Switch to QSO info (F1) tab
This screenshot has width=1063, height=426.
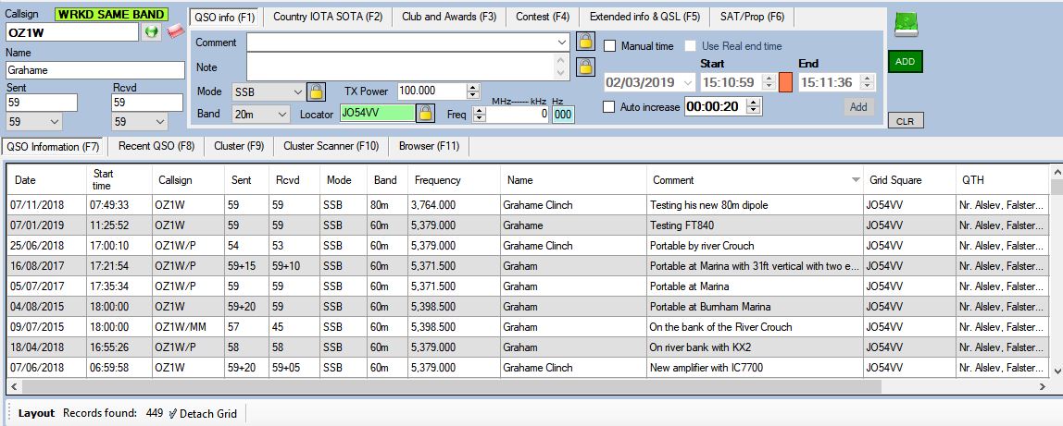click(x=224, y=18)
